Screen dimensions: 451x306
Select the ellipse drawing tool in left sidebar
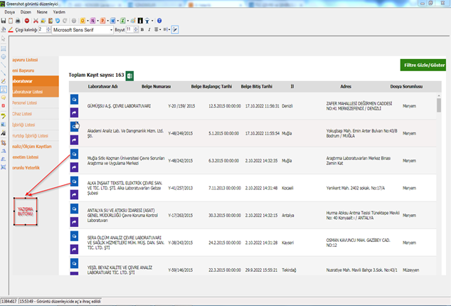pos(4,56)
